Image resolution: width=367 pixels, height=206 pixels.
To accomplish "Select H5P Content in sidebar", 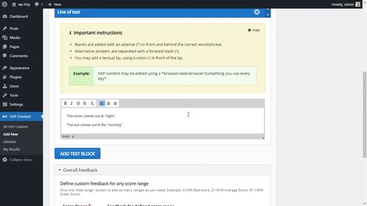I will 21,116.
